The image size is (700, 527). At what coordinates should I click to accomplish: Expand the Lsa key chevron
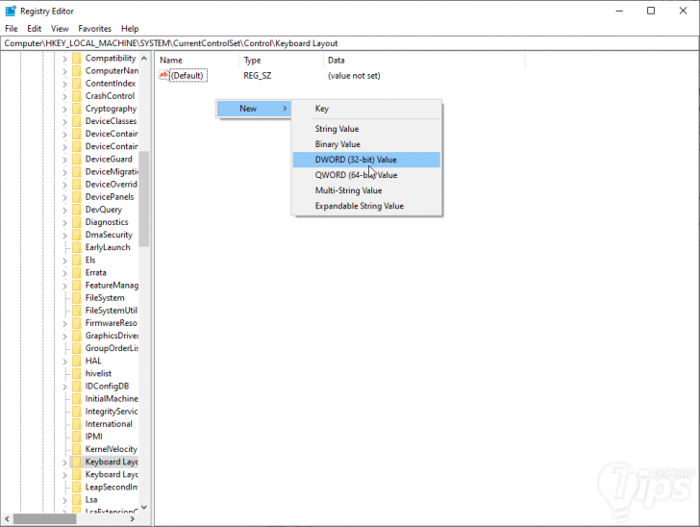[x=64, y=500]
